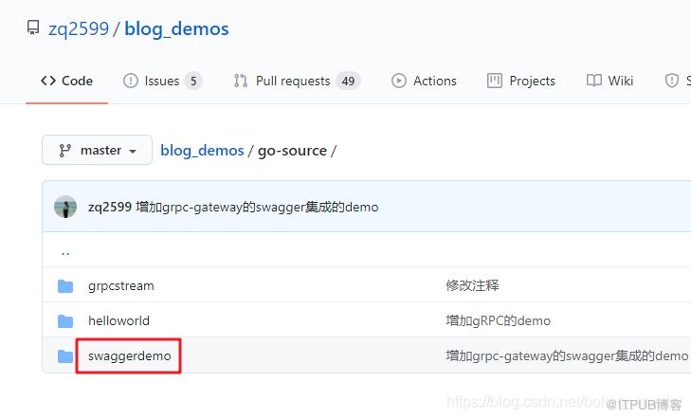Viewport: 691px width, 419px height.
Task: Open the master branch dropdown
Action: click(97, 150)
